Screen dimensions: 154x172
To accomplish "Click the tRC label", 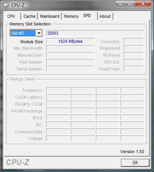I will point(39,125).
